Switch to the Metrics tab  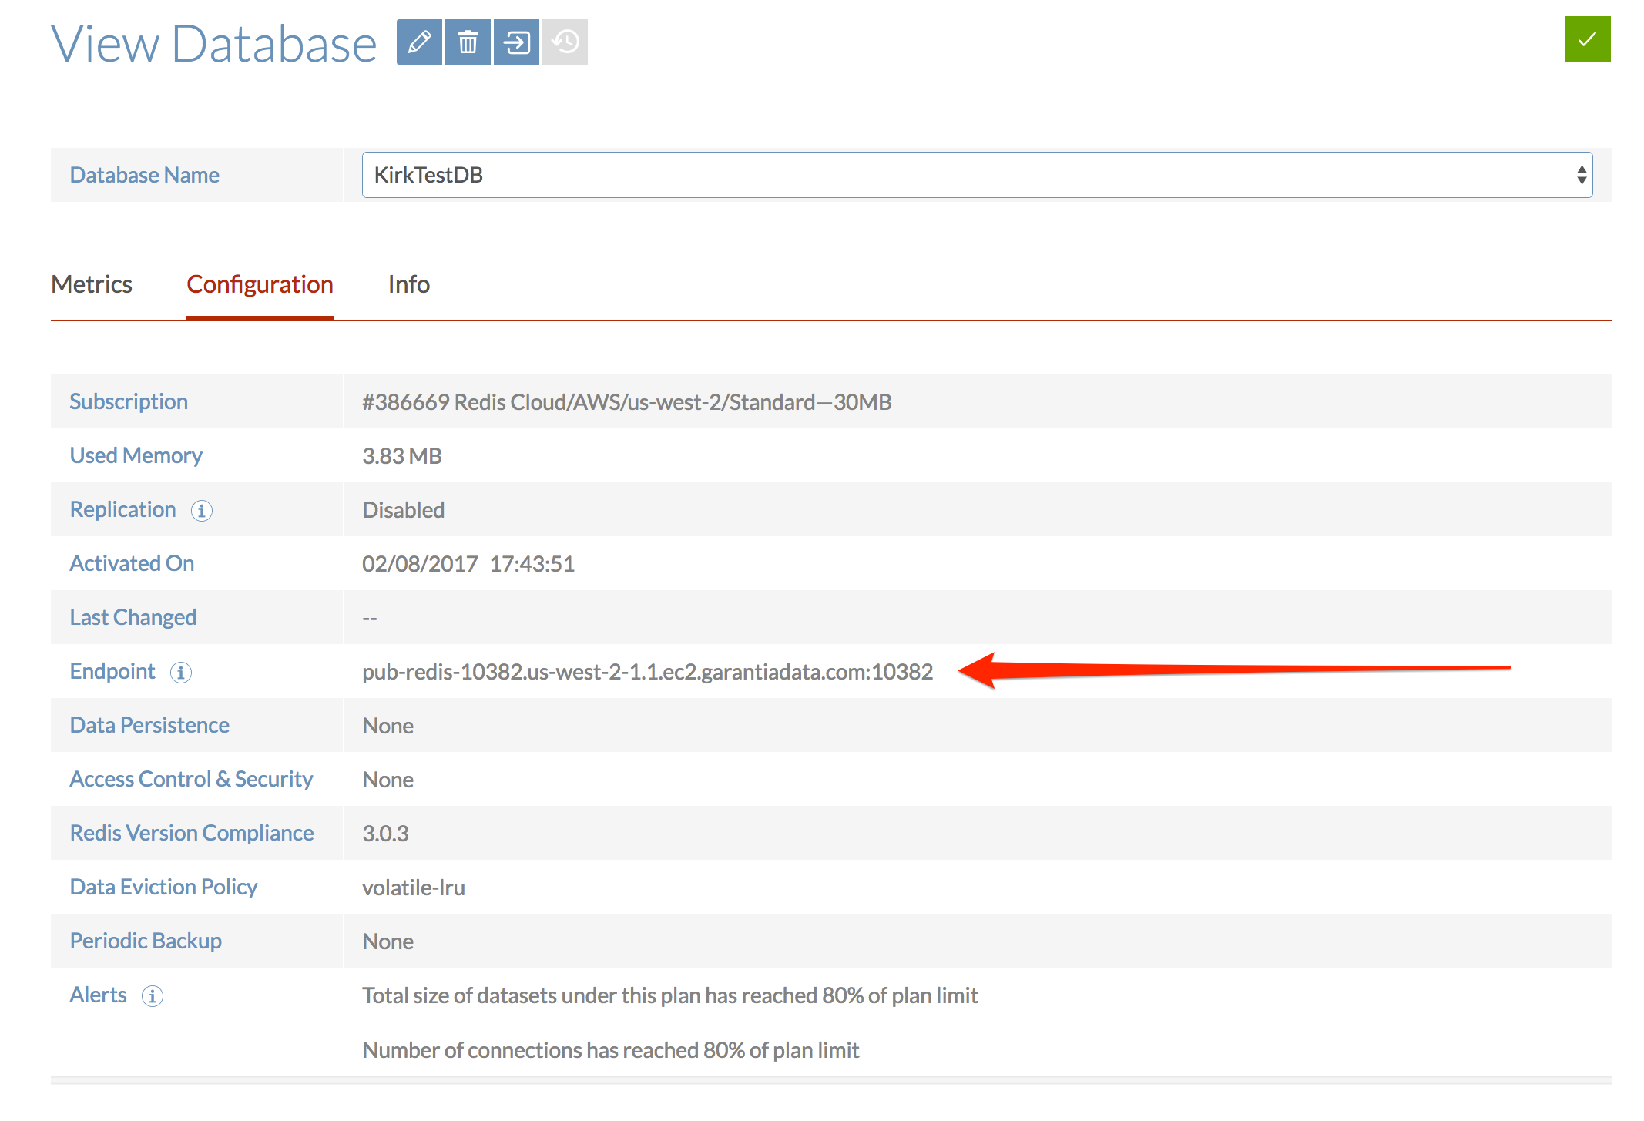pos(92,284)
